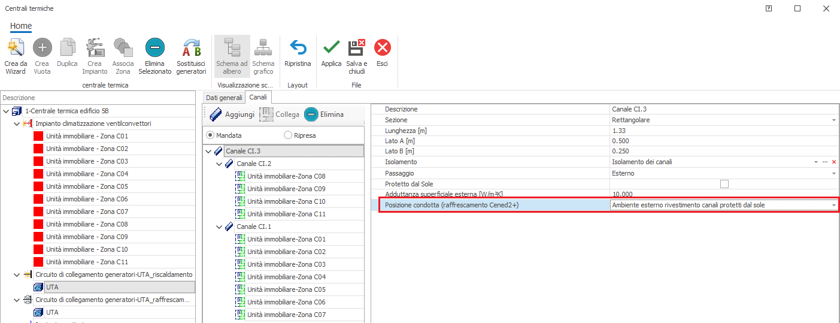The image size is (840, 323).
Task: Click the Aggiungi canale button
Action: 232,114
